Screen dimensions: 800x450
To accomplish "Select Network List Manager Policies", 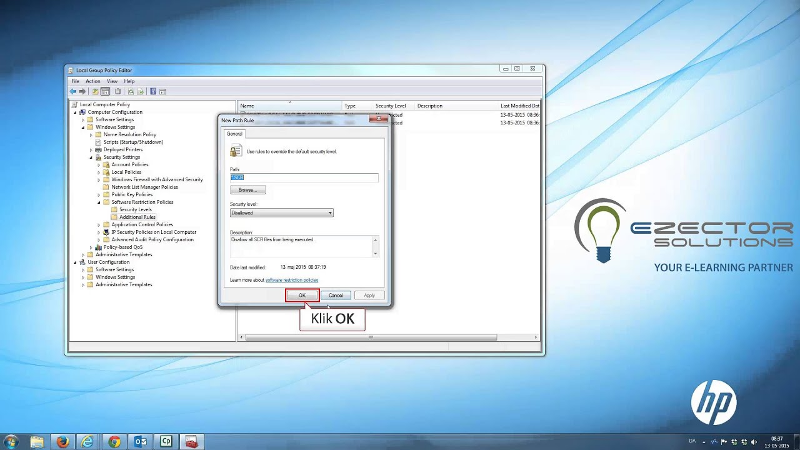I will 144,187.
